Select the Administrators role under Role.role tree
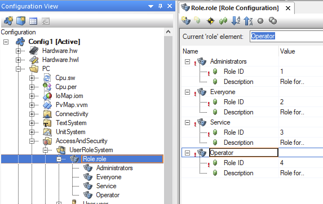Screen dimensions: 323x204 (114, 168)
